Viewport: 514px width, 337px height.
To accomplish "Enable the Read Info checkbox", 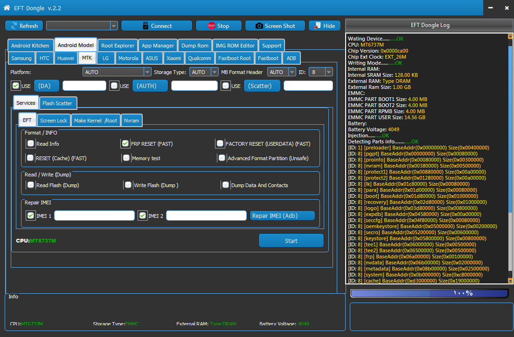I will (x=31, y=143).
